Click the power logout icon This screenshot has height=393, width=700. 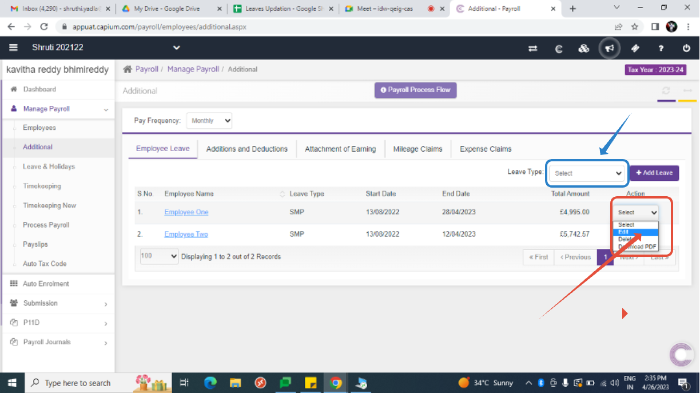click(686, 49)
